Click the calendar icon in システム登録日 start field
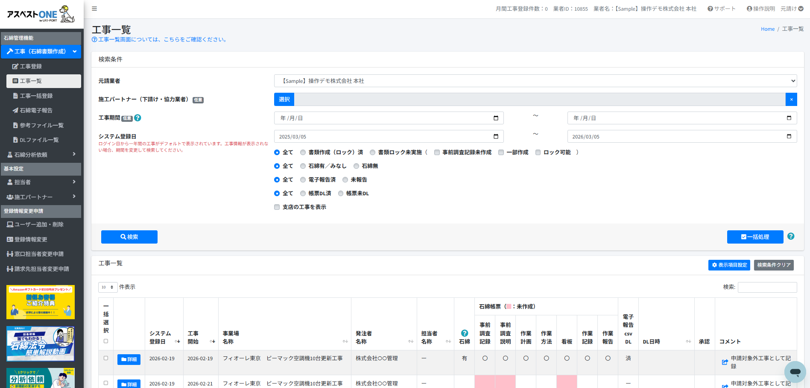Image resolution: width=810 pixels, height=388 pixels. pyautogui.click(x=496, y=136)
